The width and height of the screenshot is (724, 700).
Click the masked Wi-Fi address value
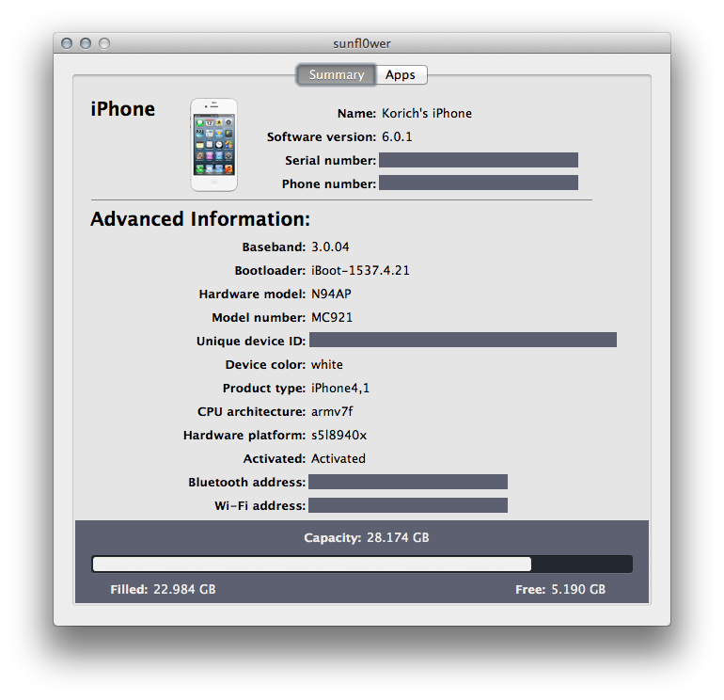408,505
